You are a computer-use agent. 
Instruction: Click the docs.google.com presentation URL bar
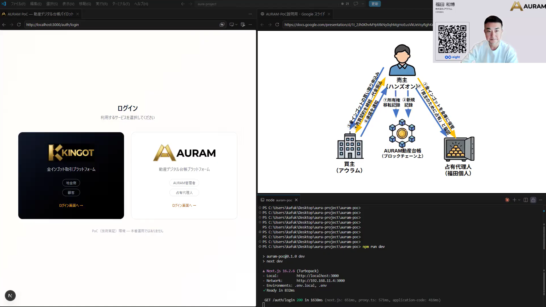[x=358, y=25]
